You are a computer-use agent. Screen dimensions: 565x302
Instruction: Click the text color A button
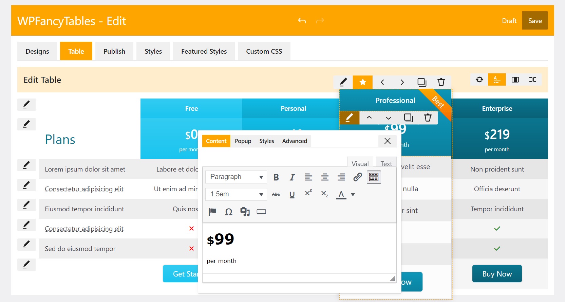pos(341,194)
